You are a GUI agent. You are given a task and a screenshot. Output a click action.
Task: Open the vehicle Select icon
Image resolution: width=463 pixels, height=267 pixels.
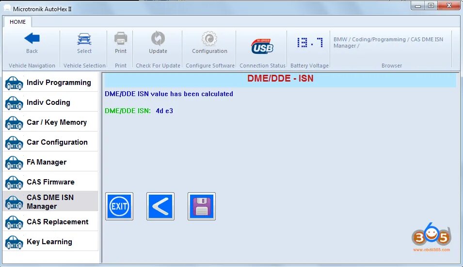tap(84, 39)
